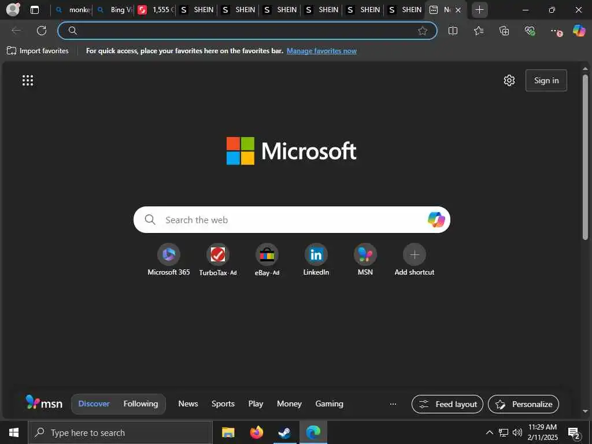Click the Personalize button
This screenshot has height=444, width=592.
click(x=523, y=404)
